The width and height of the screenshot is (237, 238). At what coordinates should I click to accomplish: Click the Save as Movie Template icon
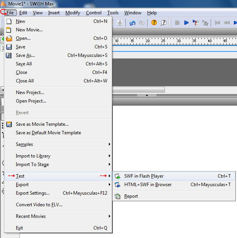pyautogui.click(x=9, y=124)
